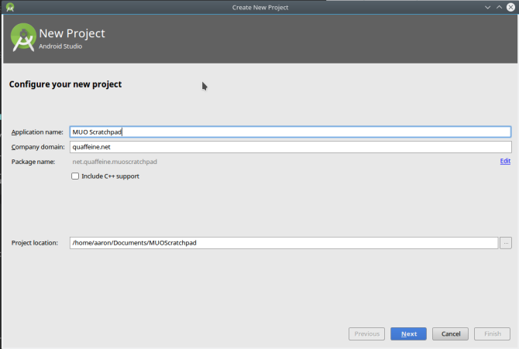The image size is (519, 349).
Task: Click the Configure your new project heading
Action: 65,84
